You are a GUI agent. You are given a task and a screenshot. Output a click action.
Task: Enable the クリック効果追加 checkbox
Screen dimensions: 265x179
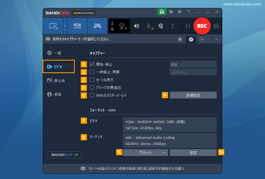point(92,88)
